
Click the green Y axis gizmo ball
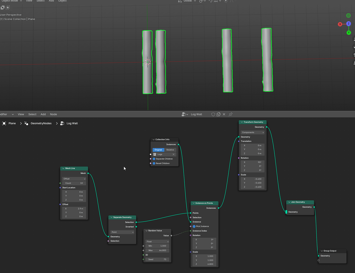click(349, 33)
